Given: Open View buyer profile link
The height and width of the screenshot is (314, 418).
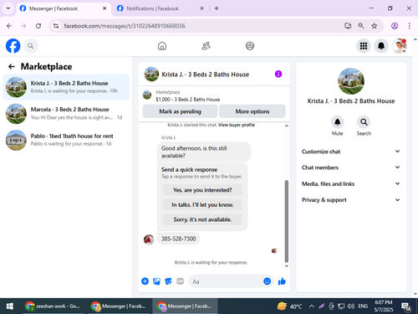Looking at the screenshot, I should coord(237,125).
